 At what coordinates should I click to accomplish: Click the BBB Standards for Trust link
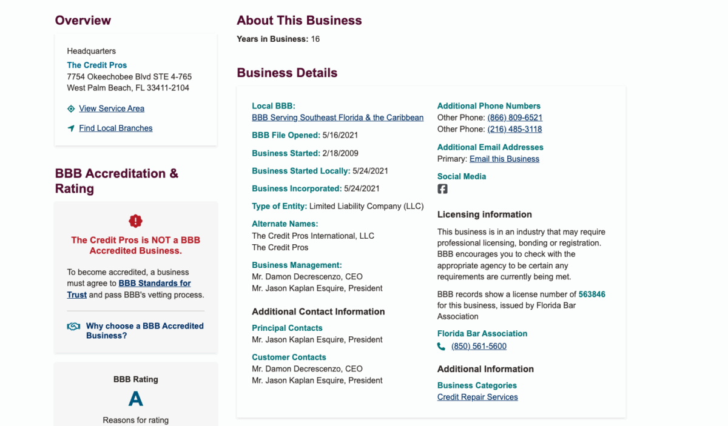154,283
